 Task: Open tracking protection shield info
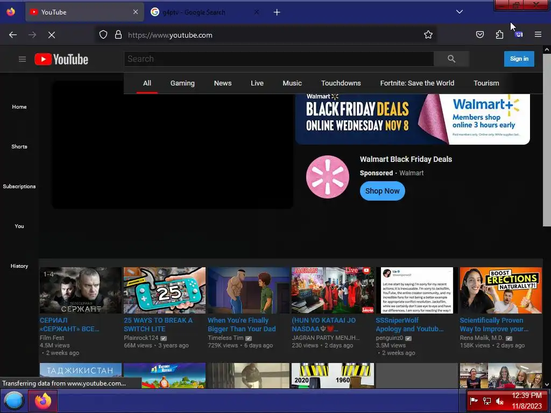tap(103, 35)
